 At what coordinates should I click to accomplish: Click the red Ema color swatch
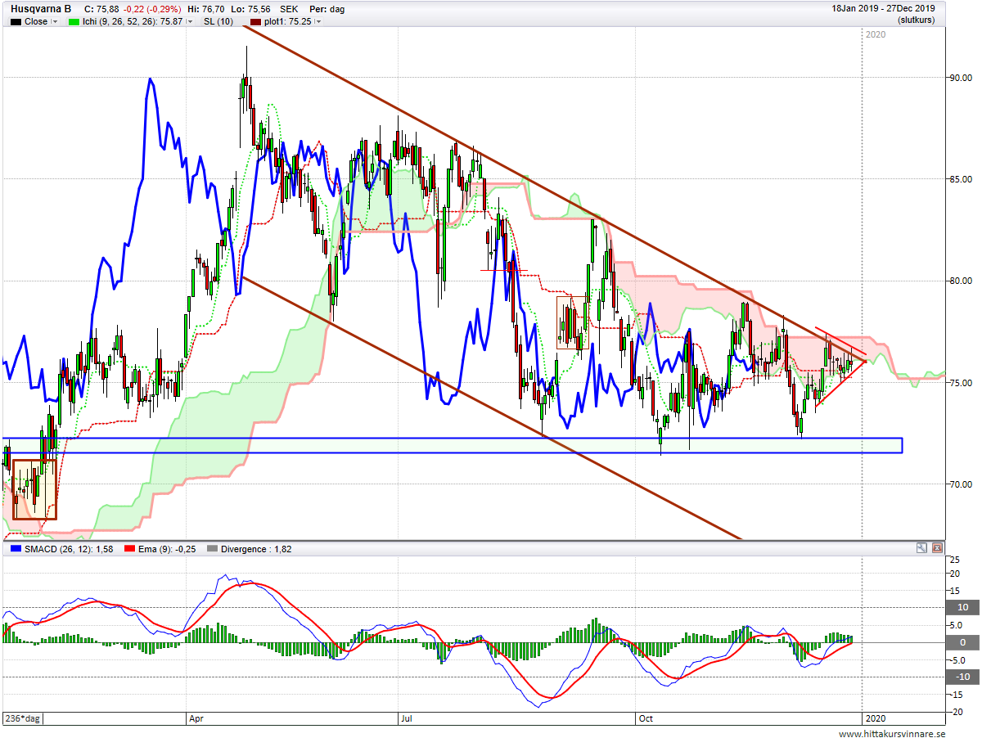[x=128, y=549]
